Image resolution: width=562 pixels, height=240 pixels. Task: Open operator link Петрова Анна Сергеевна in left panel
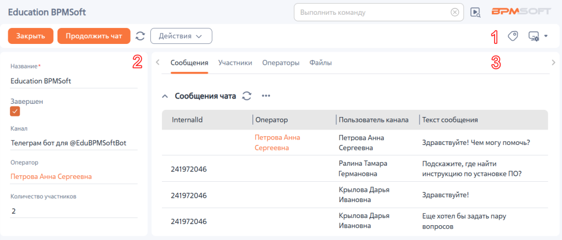(x=51, y=176)
